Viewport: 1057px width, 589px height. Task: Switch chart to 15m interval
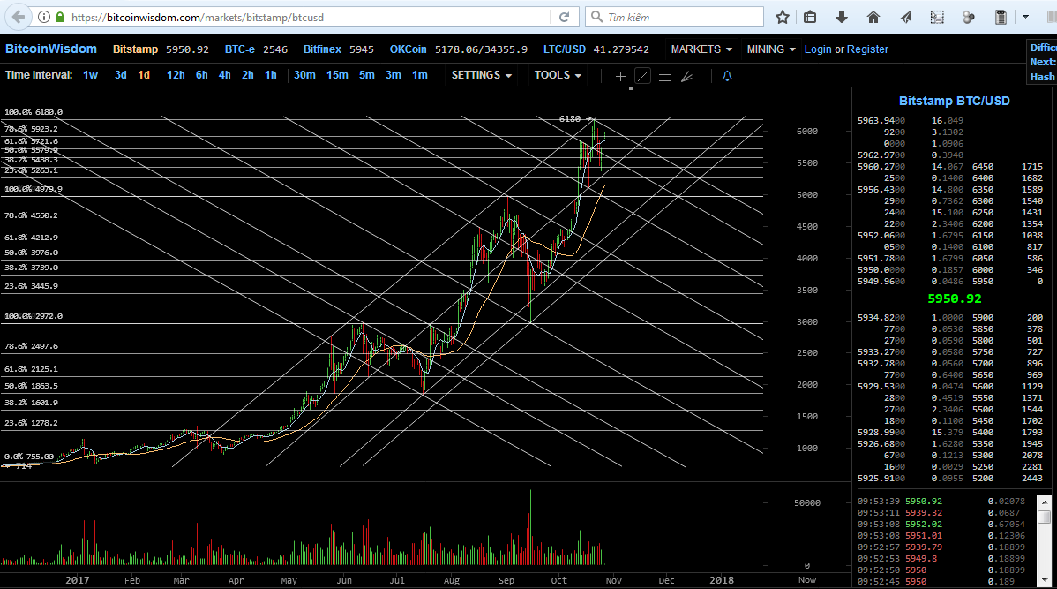337,75
